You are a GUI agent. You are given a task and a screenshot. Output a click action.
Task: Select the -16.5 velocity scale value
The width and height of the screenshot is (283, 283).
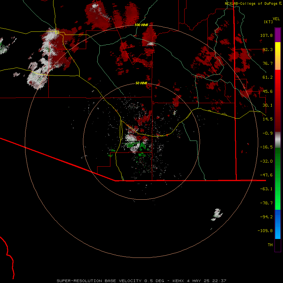pos(266,147)
